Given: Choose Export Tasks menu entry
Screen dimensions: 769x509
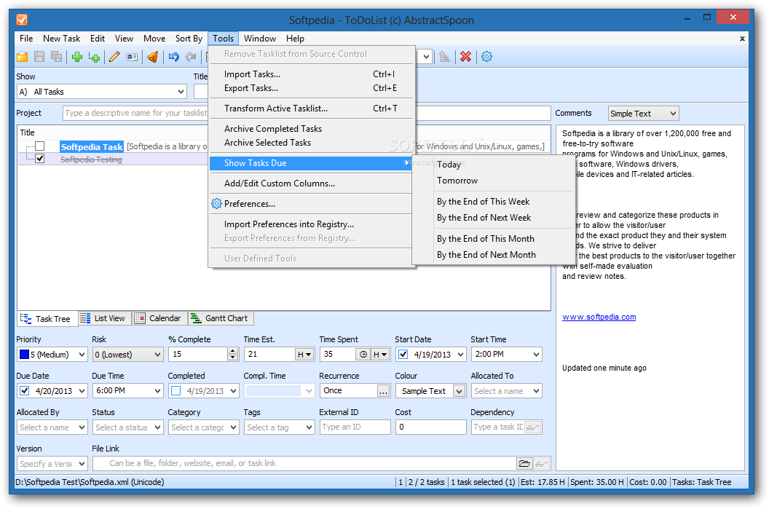Looking at the screenshot, I should pyautogui.click(x=312, y=88).
